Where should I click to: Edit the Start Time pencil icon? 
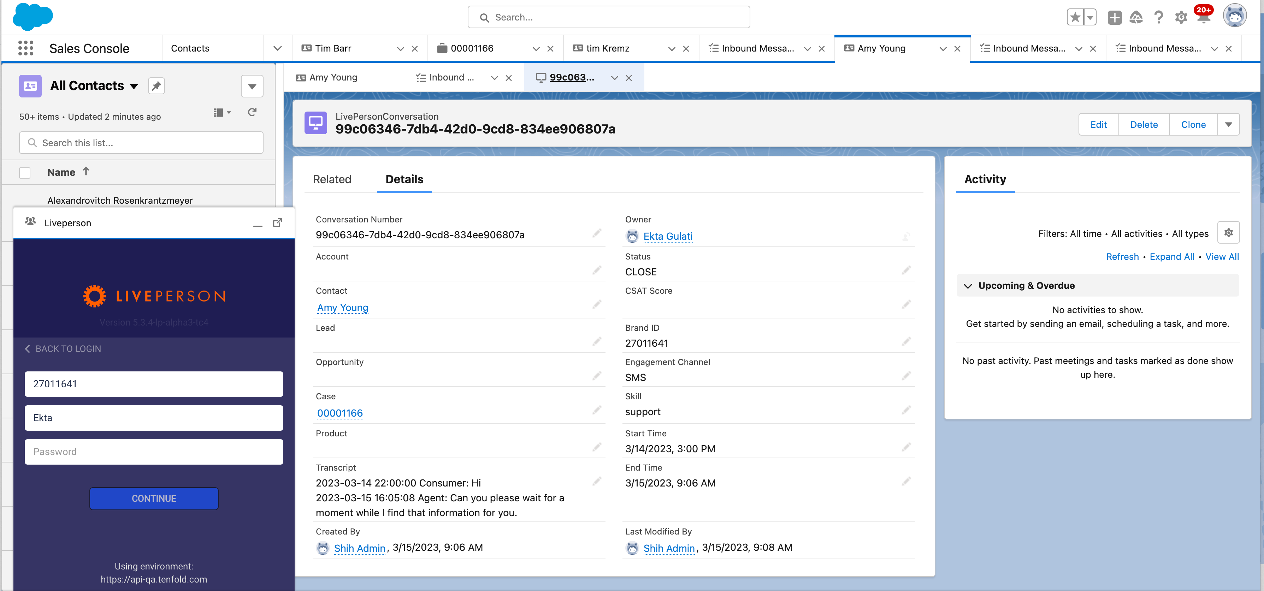pos(906,447)
